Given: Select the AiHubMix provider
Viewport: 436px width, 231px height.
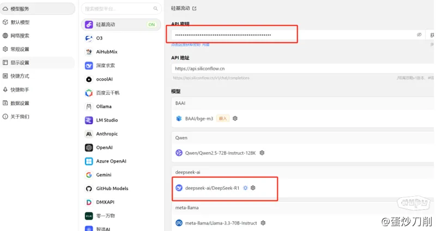Looking at the screenshot, I should point(121,52).
